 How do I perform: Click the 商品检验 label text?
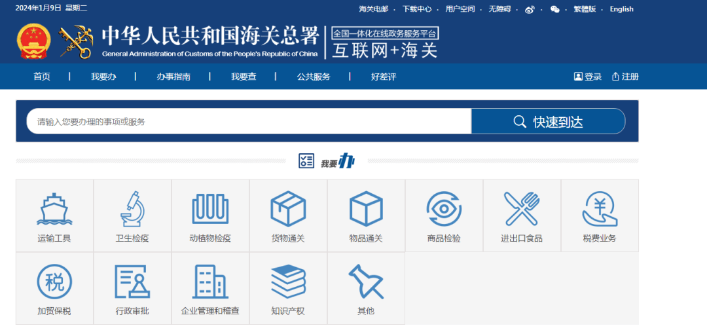click(x=444, y=238)
